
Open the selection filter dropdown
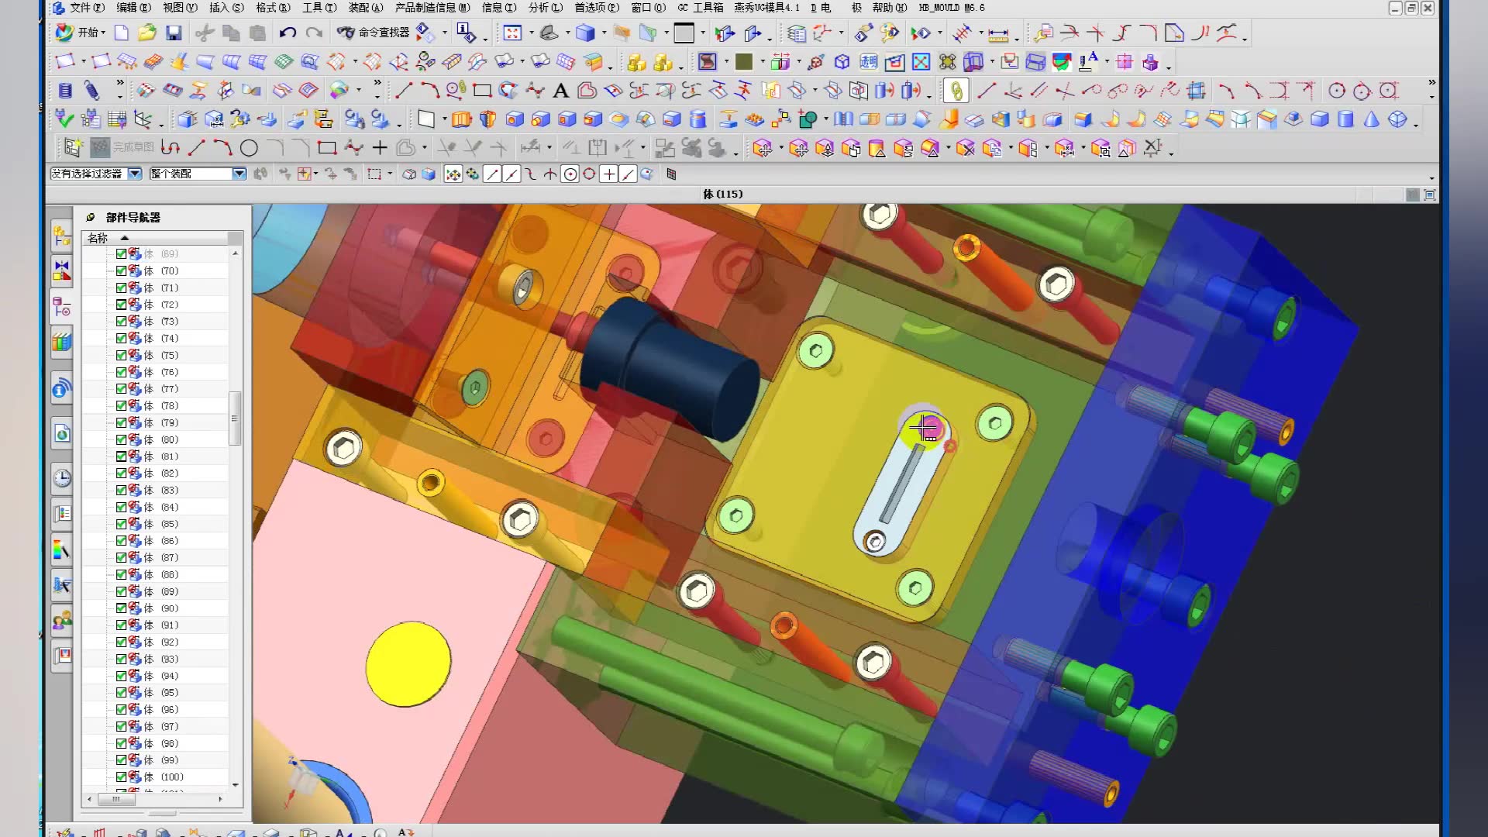[x=135, y=174]
